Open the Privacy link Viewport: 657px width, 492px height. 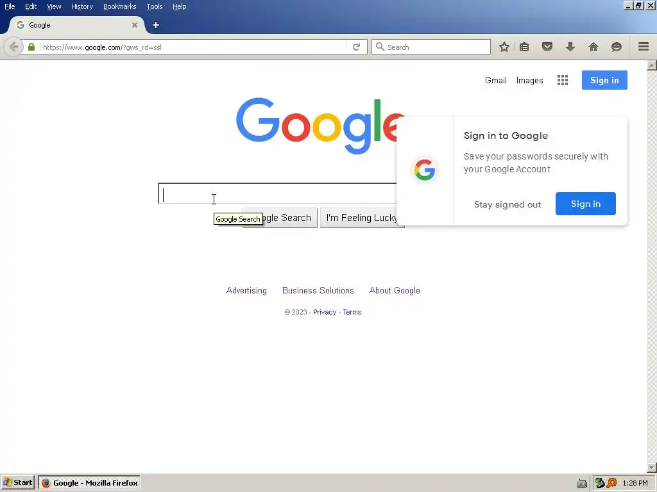(x=325, y=312)
